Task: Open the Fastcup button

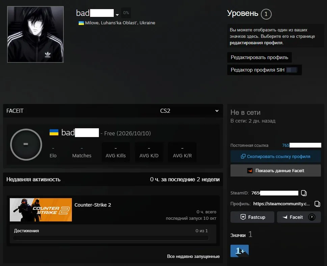Action: point(252,217)
